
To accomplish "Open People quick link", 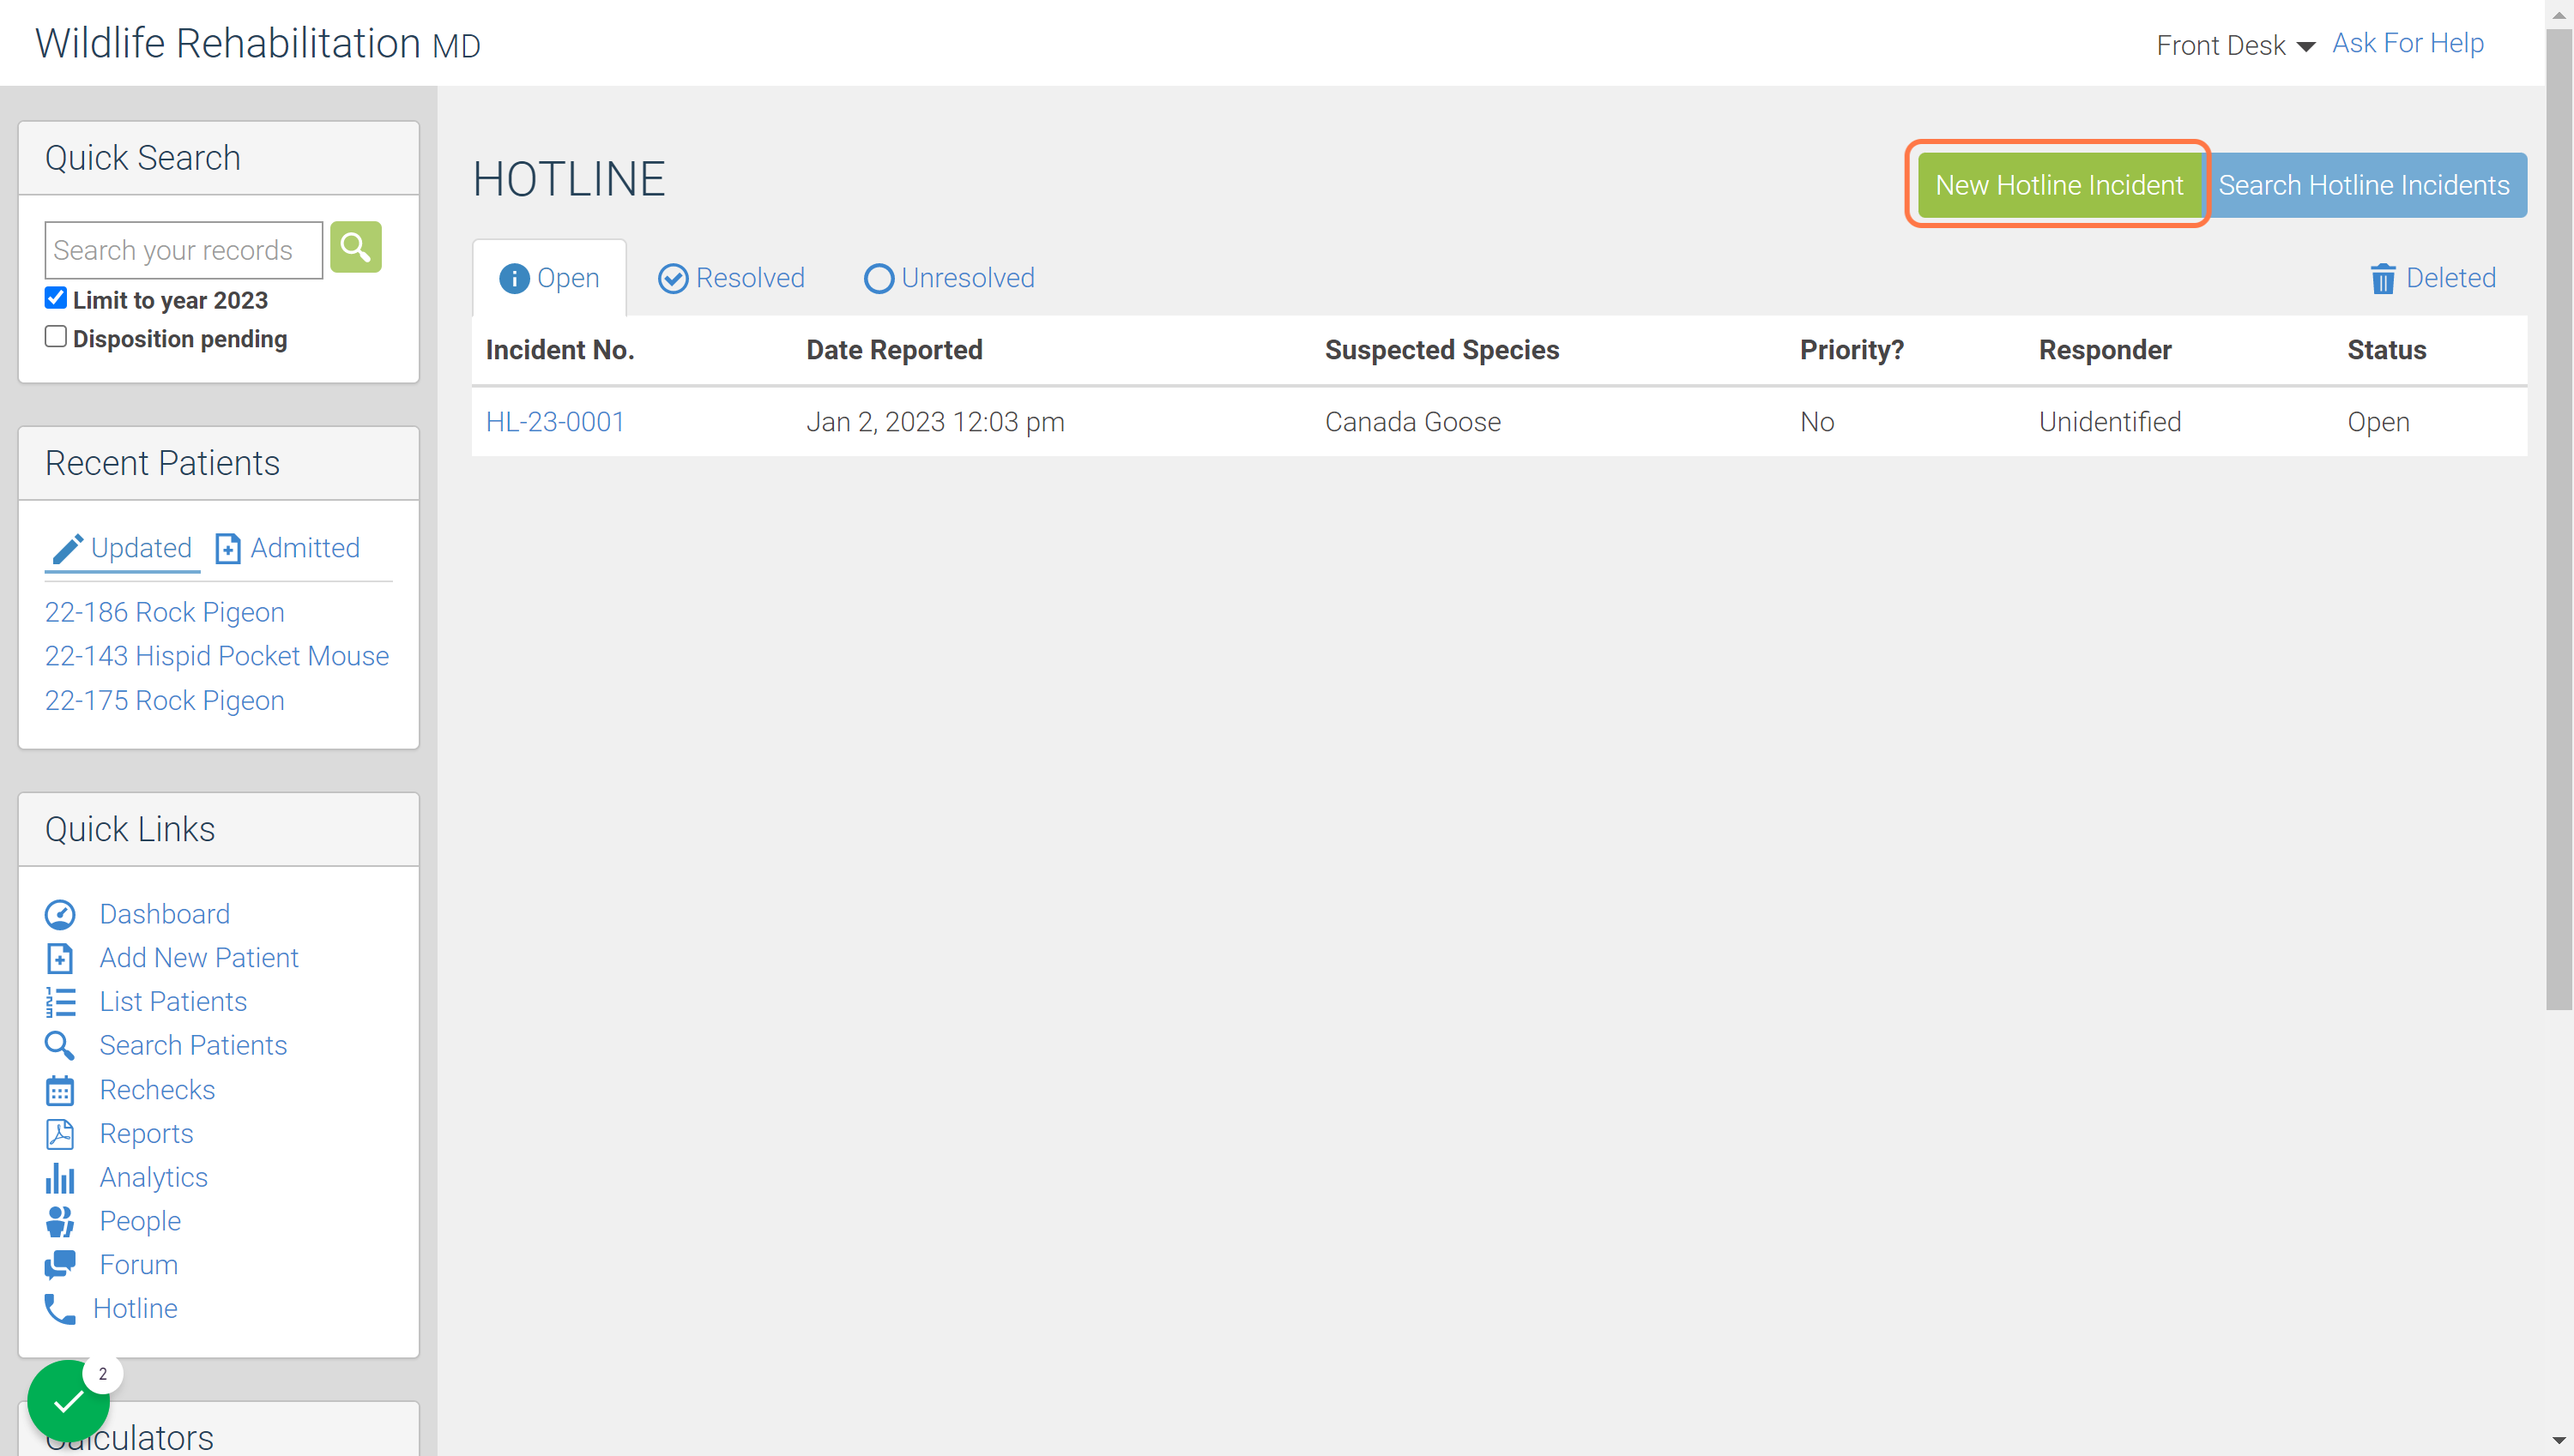I will pyautogui.click(x=140, y=1222).
